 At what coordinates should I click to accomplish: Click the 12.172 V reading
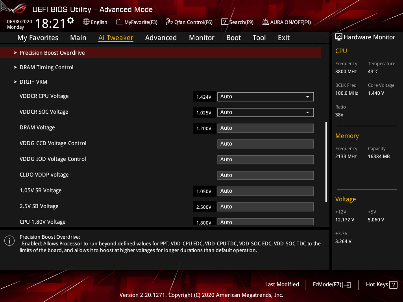coord(345,220)
